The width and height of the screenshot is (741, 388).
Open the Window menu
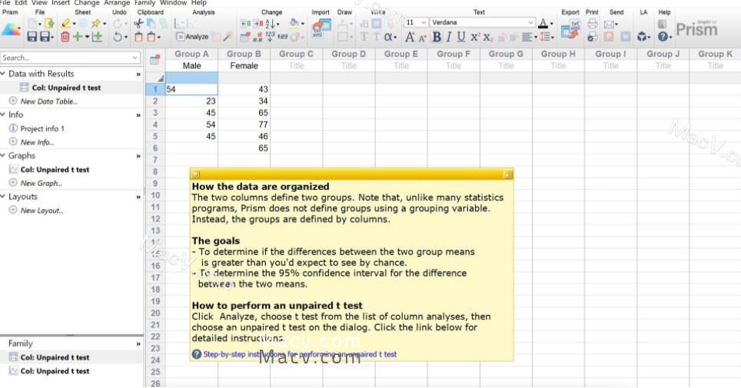pyautogui.click(x=173, y=3)
